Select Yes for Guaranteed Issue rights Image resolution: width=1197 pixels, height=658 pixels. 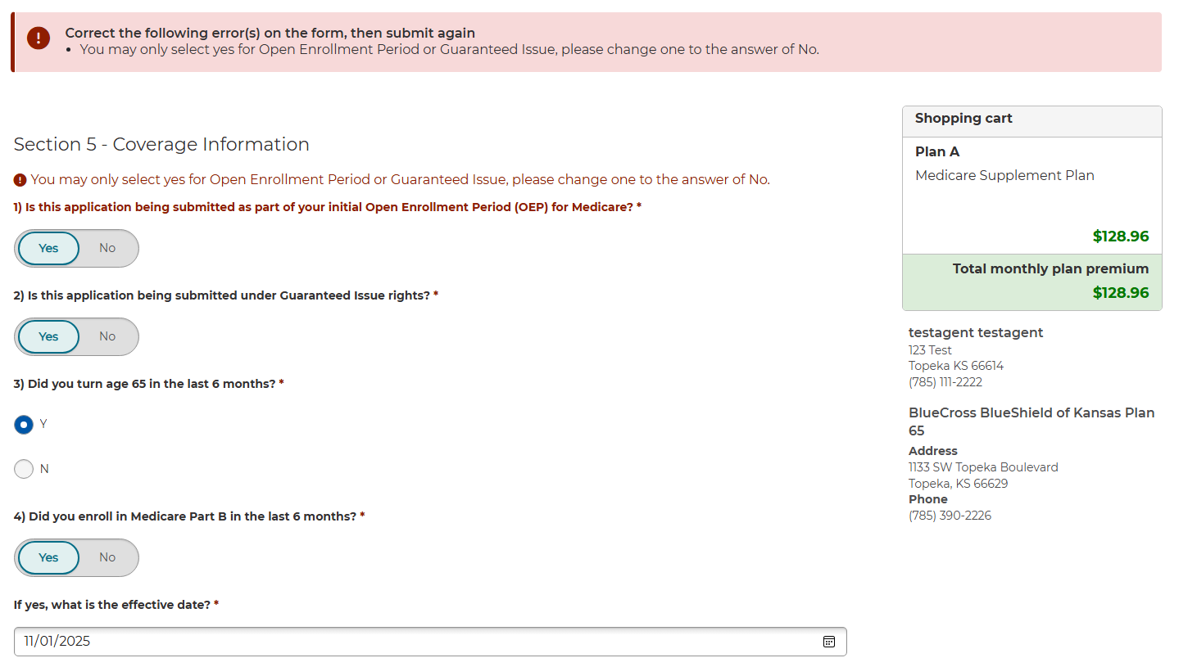pyautogui.click(x=49, y=336)
